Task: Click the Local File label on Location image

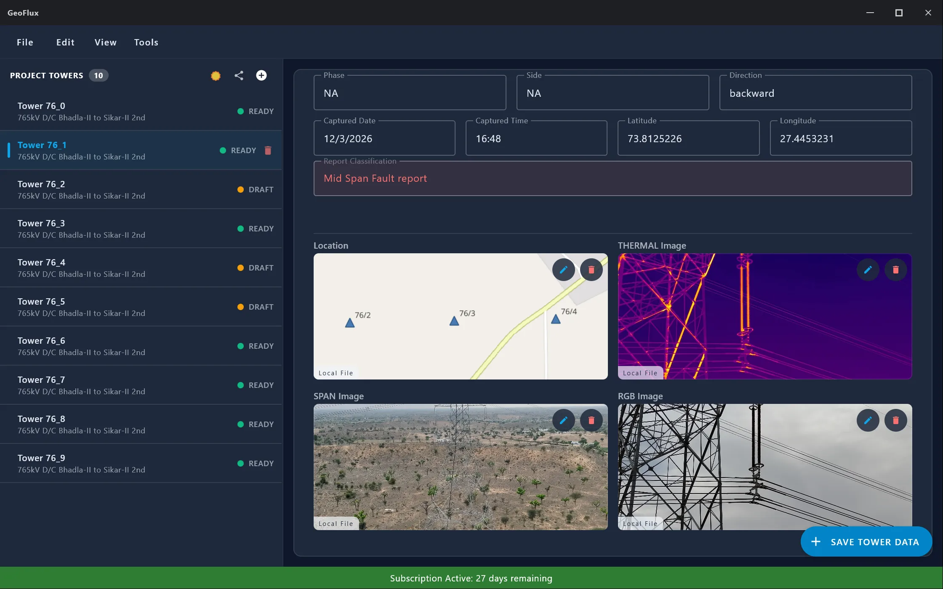Action: click(x=336, y=373)
